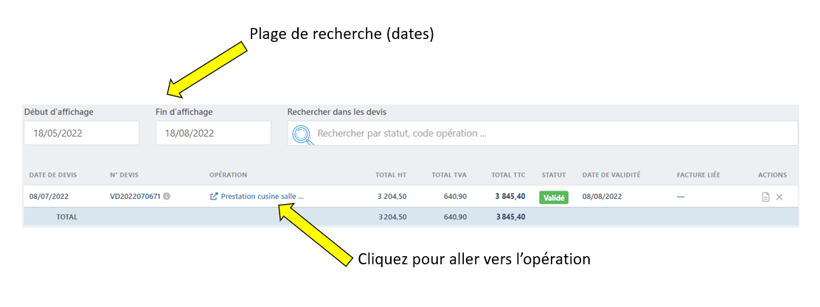Sort by the Date de validité column header

click(x=611, y=175)
